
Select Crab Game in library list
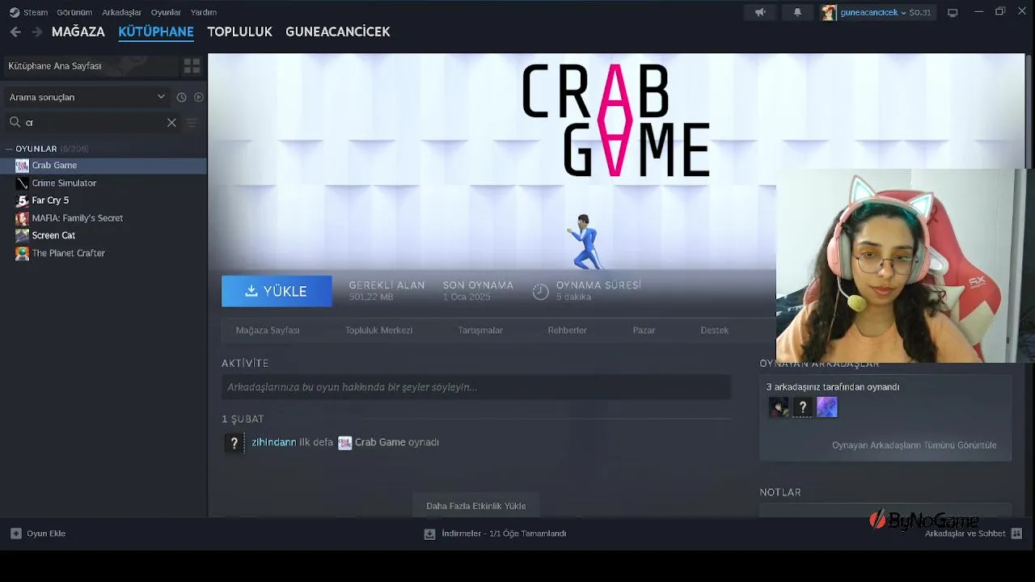coord(103,165)
